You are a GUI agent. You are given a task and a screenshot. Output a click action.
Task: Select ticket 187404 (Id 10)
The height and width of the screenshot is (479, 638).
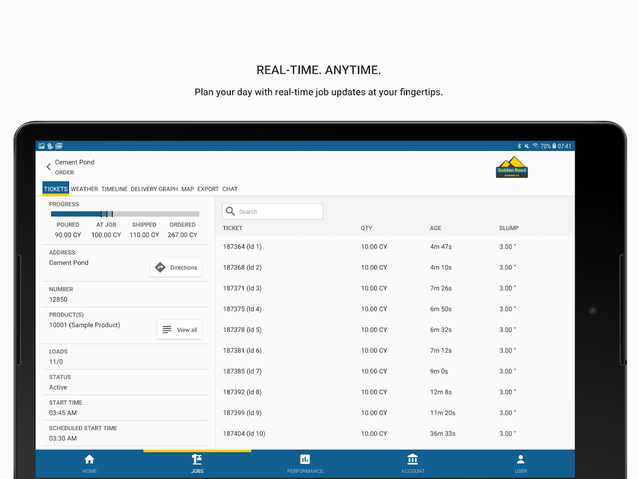pos(395,433)
